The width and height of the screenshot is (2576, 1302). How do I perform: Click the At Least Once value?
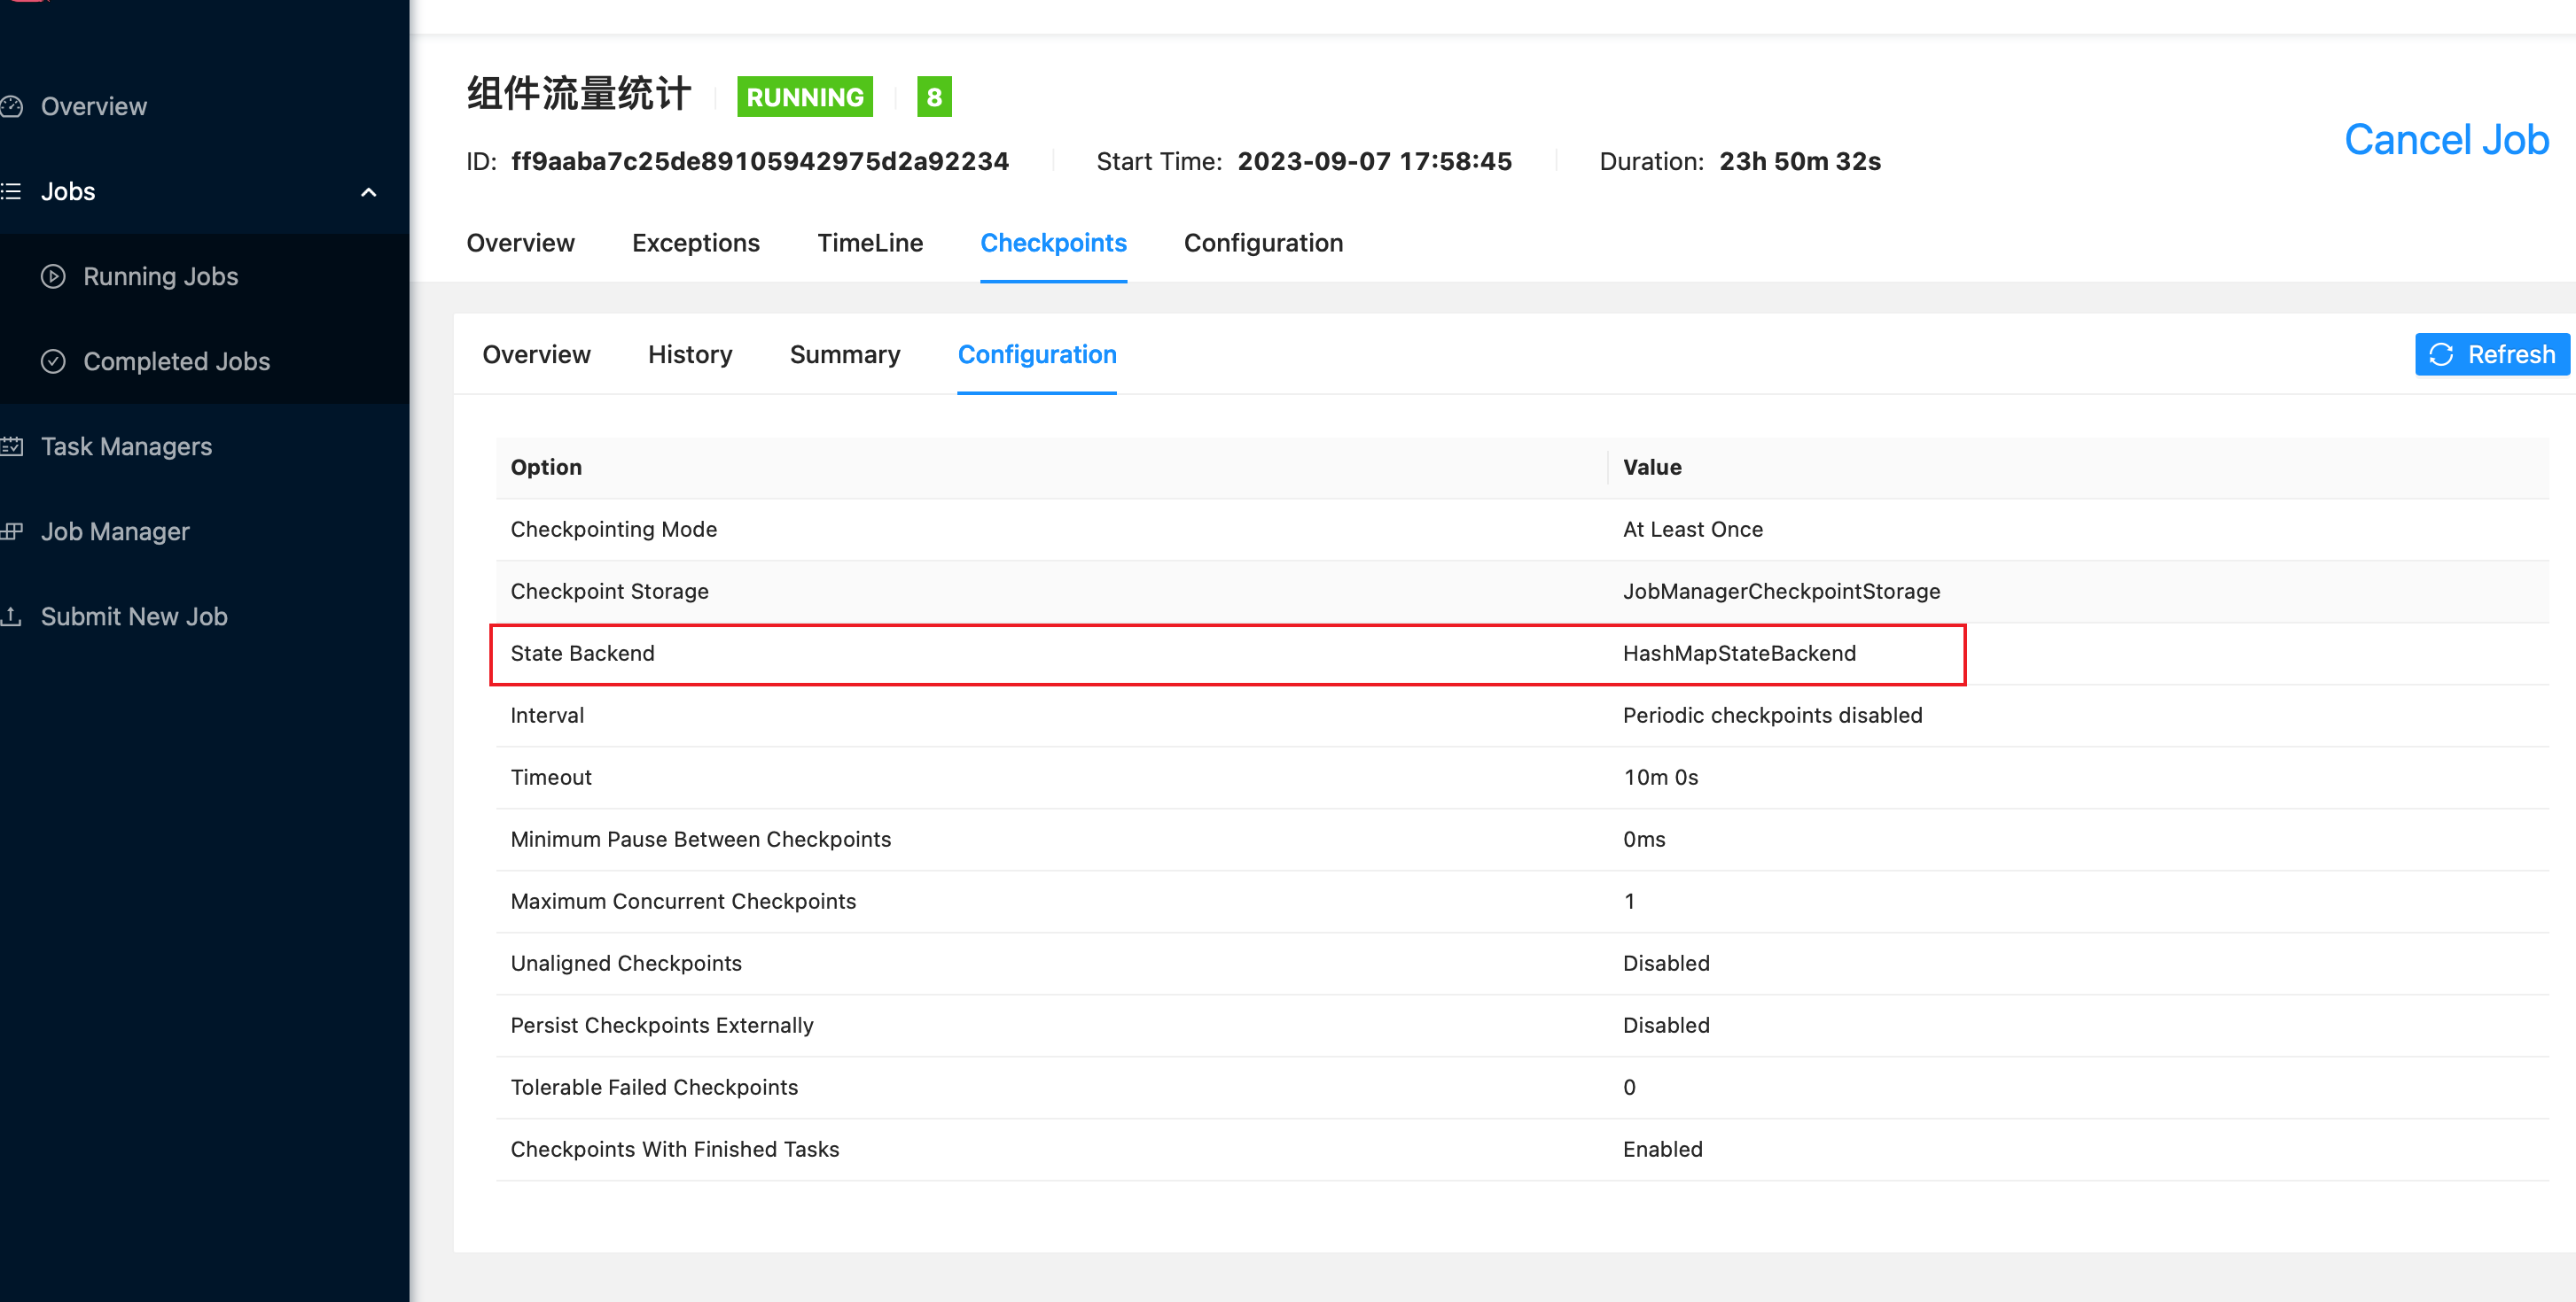pyautogui.click(x=1693, y=530)
